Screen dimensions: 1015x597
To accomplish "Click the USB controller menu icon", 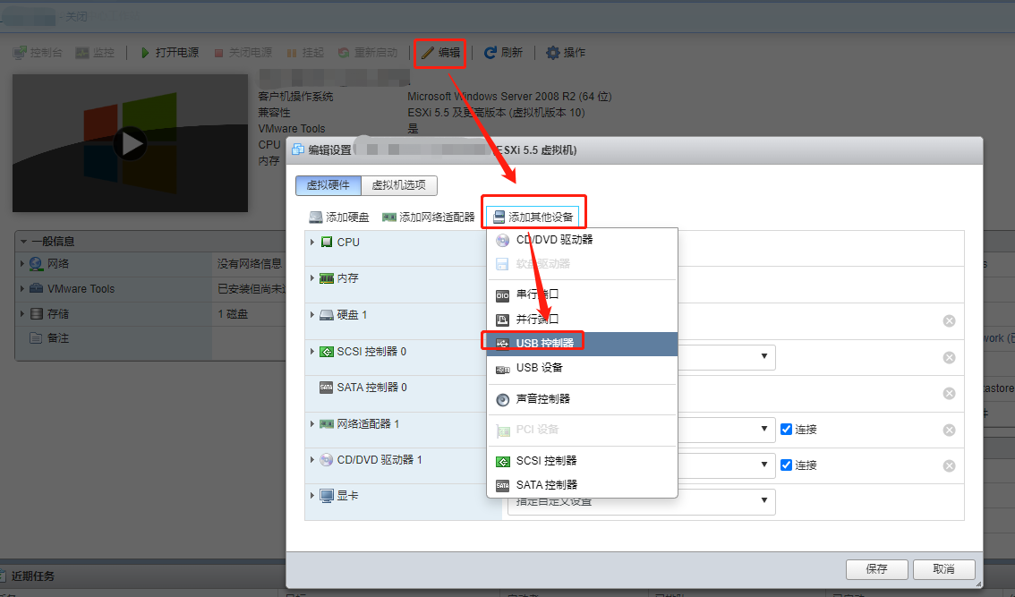I will (502, 344).
